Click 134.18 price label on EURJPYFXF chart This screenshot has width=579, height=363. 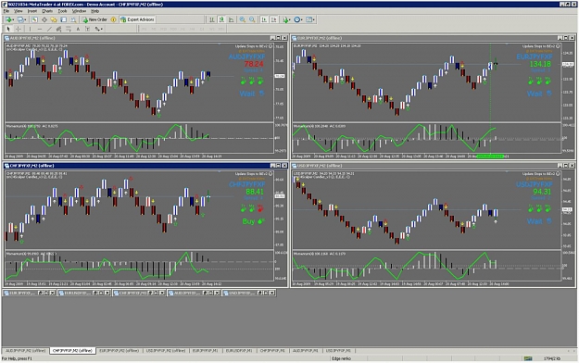(x=540, y=64)
